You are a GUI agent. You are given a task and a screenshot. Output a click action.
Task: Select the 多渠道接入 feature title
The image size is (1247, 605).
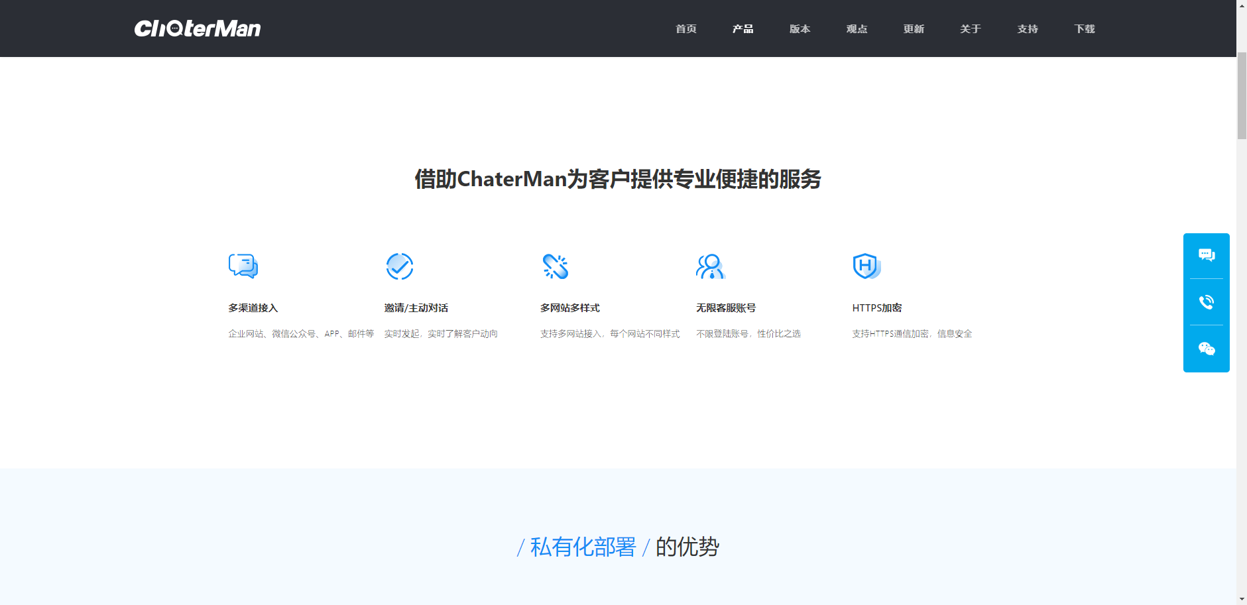point(253,308)
